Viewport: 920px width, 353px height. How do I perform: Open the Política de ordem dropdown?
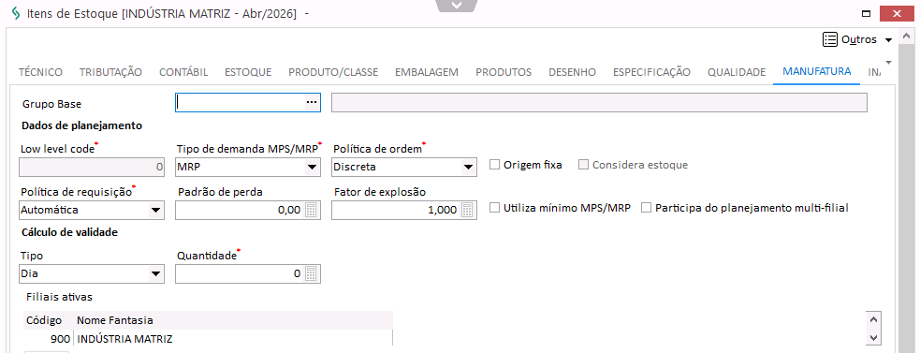coord(468,168)
